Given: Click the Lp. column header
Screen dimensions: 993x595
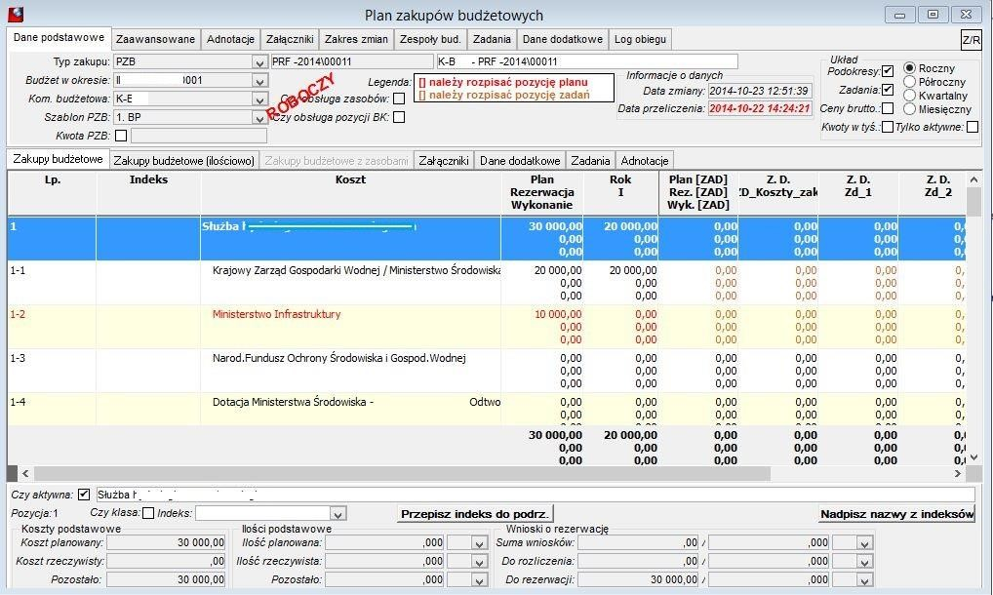Looking at the screenshot, I should 53,193.
